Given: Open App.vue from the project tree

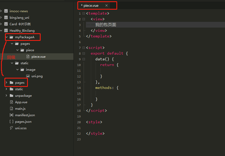Looking at the screenshot, I should point(21,102).
